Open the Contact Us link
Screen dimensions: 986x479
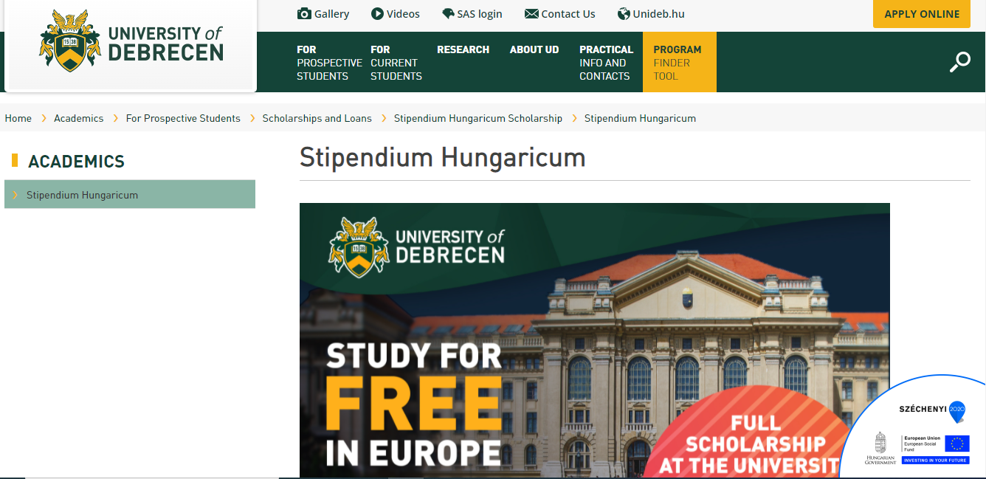[568, 13]
